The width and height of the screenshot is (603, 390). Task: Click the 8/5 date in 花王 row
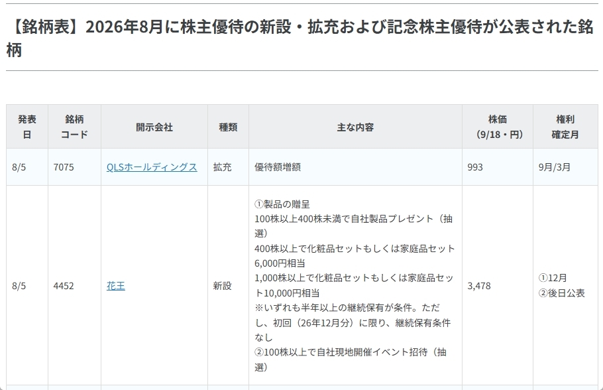[19, 286]
